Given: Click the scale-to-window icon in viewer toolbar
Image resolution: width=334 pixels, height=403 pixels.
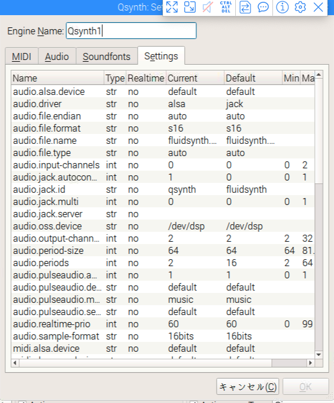Looking at the screenshot, I should (x=190, y=7).
